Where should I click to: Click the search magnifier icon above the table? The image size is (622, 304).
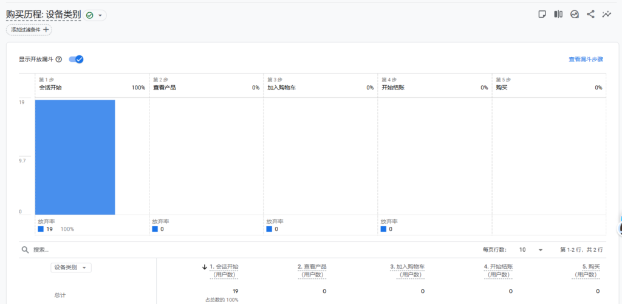click(x=25, y=250)
